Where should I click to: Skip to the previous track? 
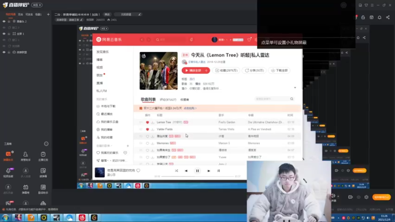click(x=186, y=171)
